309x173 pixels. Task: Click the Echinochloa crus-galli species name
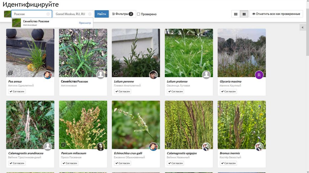(128, 153)
